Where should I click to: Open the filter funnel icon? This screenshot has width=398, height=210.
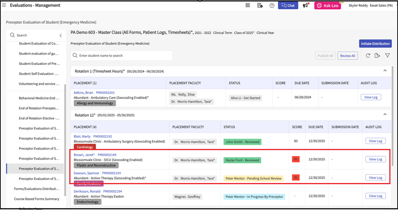387,55
